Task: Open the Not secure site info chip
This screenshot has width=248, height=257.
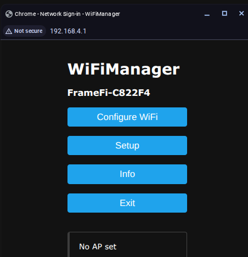Action: 24,31
